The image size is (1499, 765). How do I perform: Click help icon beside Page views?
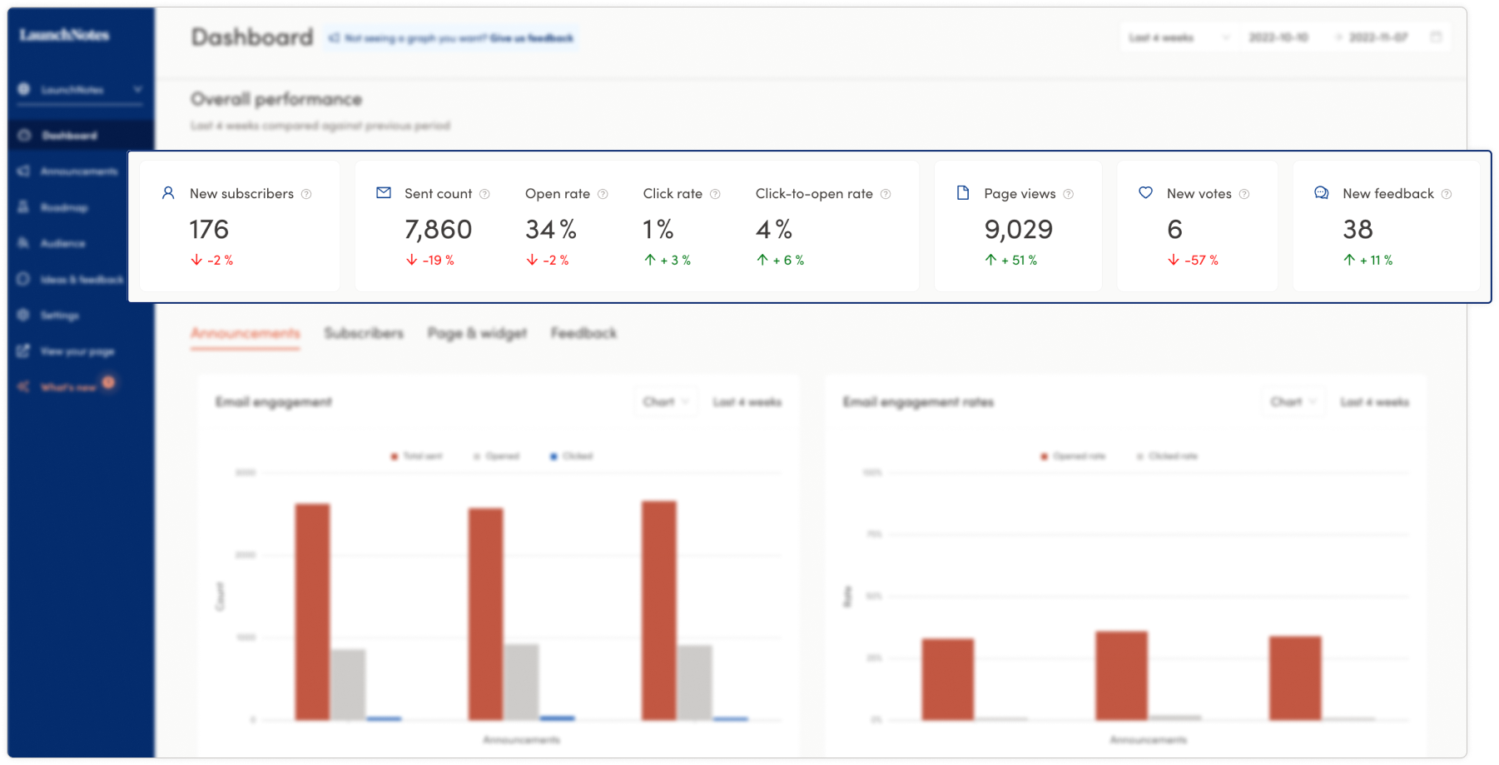(x=1069, y=194)
